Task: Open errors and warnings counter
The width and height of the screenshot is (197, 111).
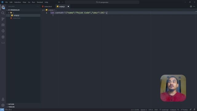Action: (8, 110)
